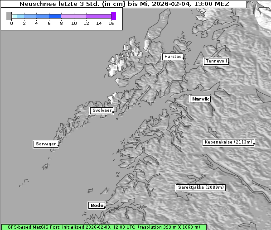271x230 pixels.
Task: Click the legend value 4
Action: (x=36, y=23)
